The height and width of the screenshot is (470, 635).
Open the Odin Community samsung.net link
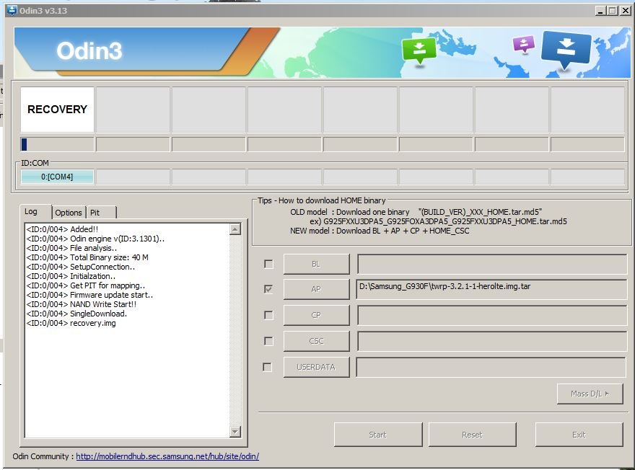[x=167, y=456]
